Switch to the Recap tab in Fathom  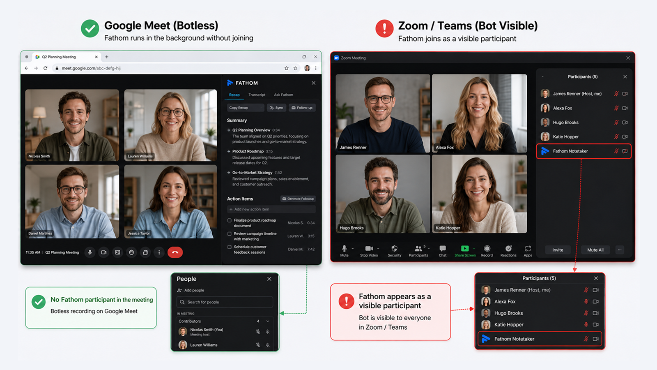[234, 95]
